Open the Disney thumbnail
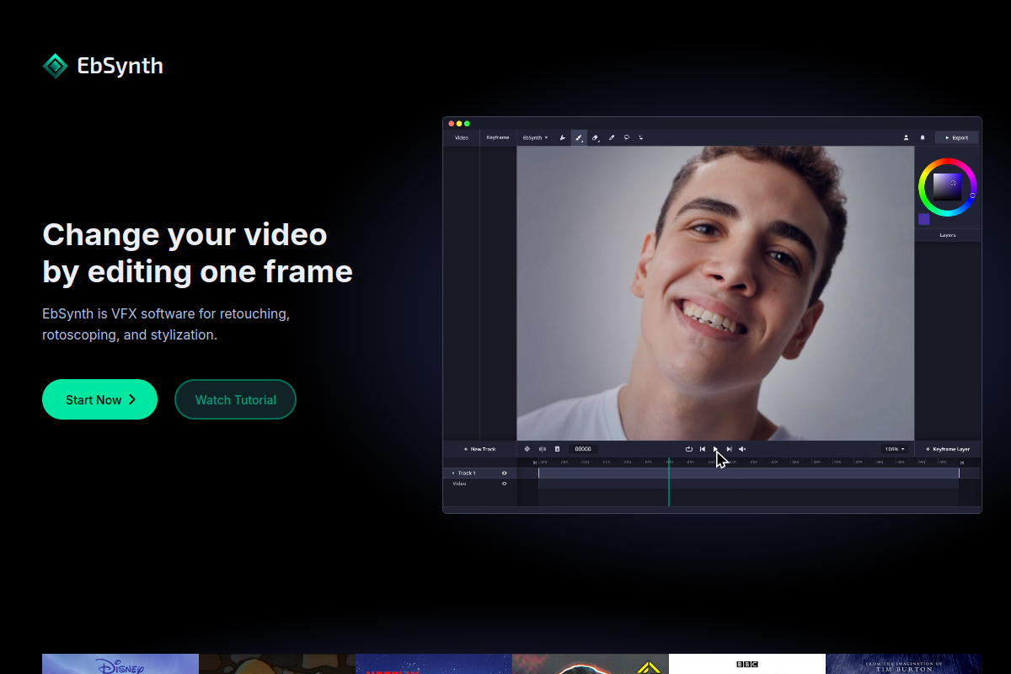The image size is (1011, 674). click(120, 664)
